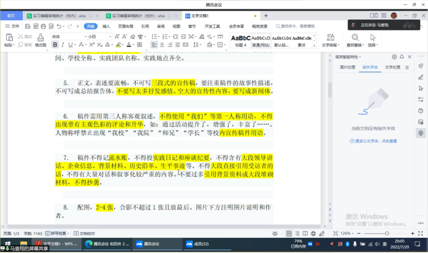Click the Paste (粘贴) clipboard icon
This screenshot has width=428, height=253.
coord(9,38)
